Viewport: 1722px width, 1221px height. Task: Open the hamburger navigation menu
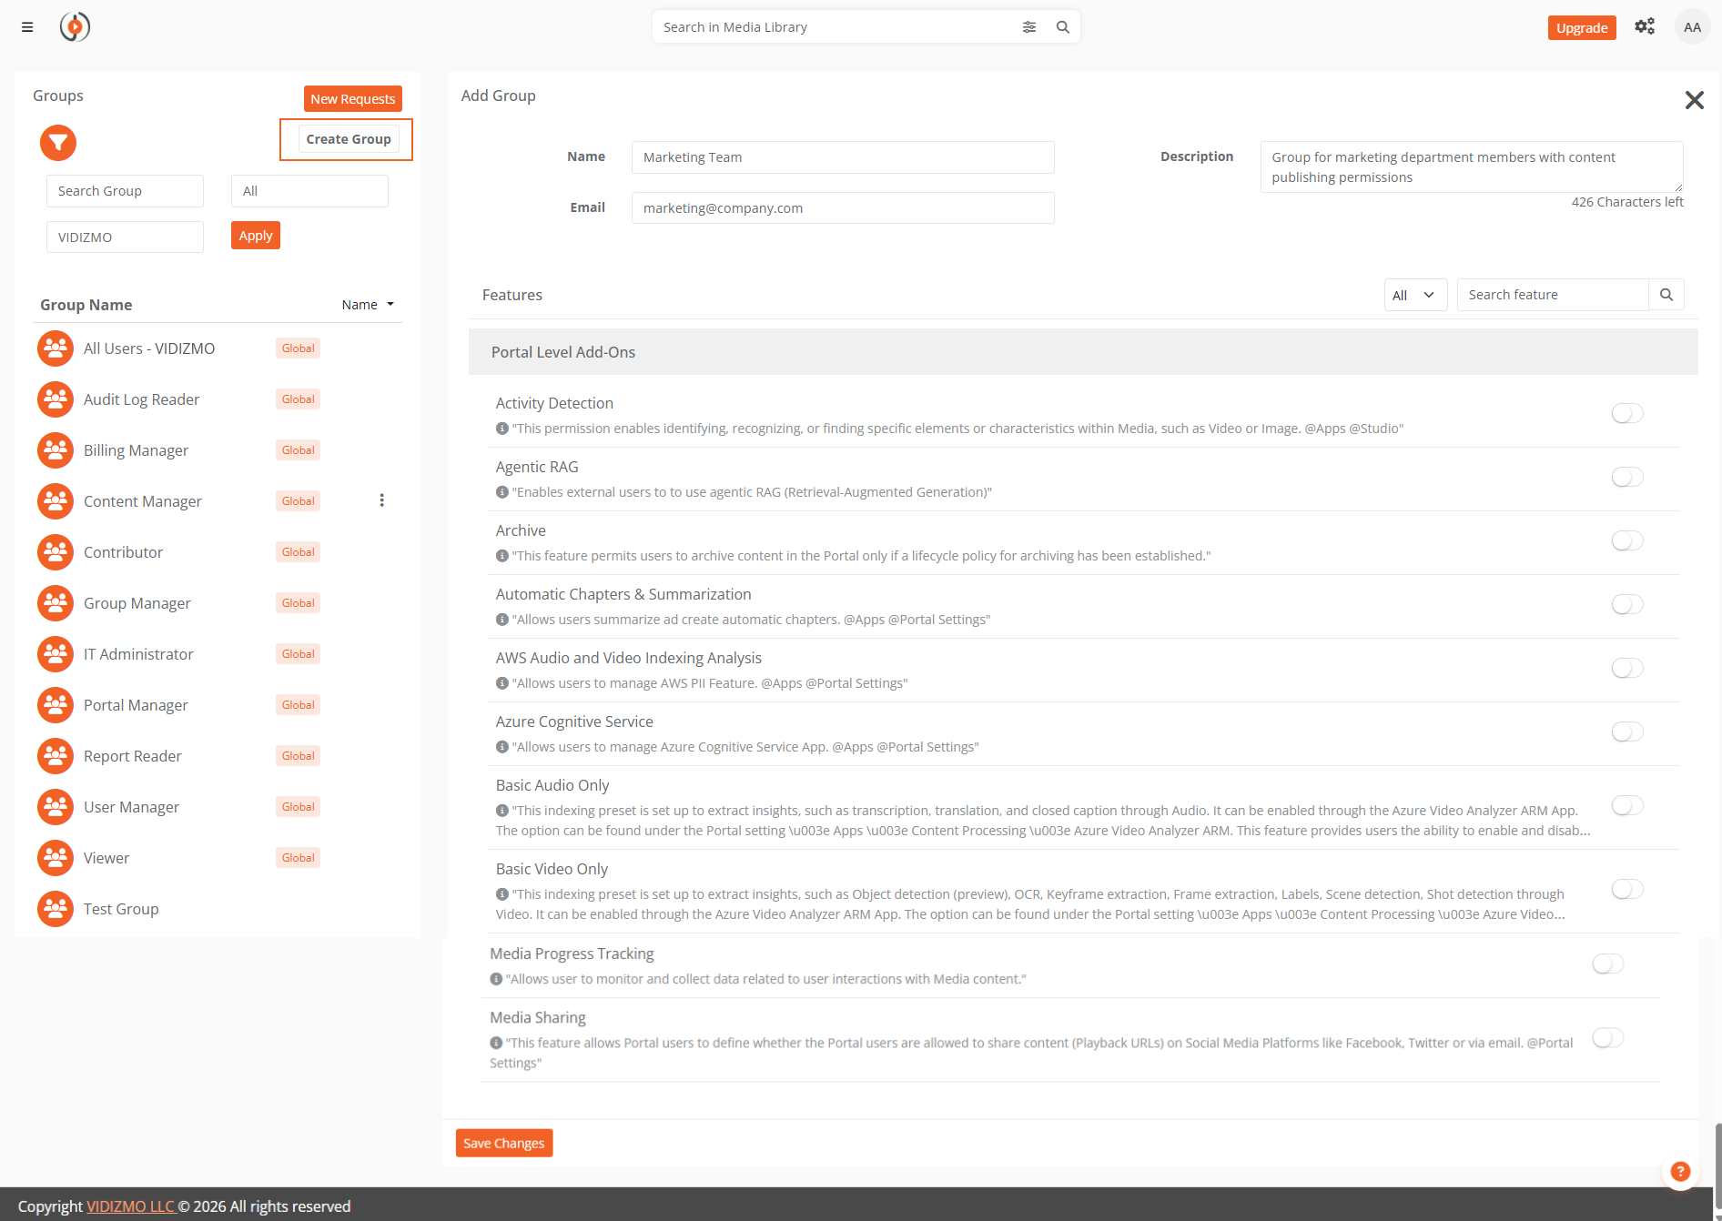pos(27,26)
